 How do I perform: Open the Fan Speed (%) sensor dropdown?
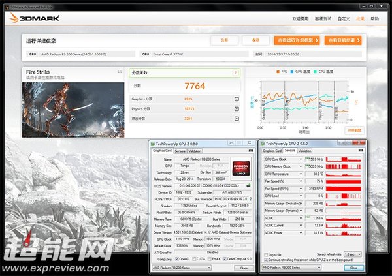[301, 181]
